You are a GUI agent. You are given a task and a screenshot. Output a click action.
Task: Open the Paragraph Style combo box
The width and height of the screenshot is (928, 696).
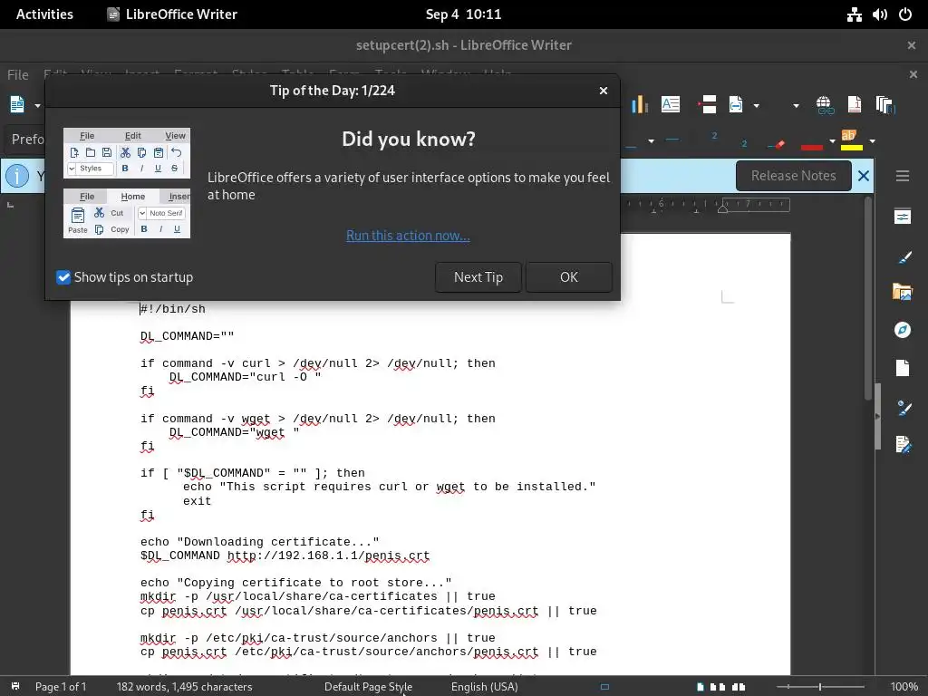click(x=24, y=140)
